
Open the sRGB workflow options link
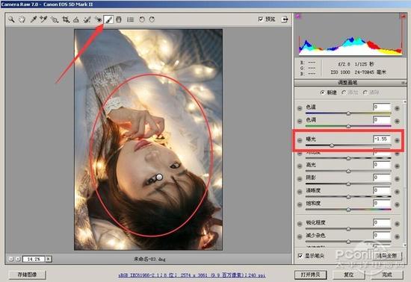pyautogui.click(x=192, y=275)
